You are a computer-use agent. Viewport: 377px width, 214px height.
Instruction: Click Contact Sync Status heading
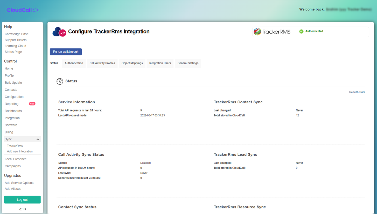77,207
